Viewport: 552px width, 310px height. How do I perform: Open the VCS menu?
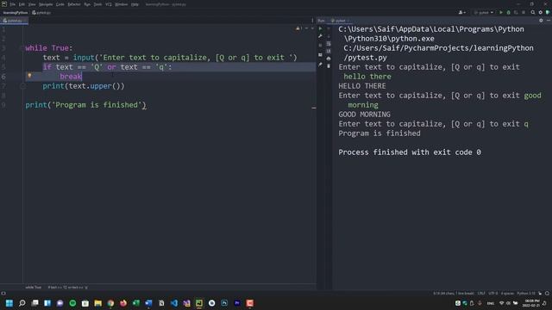[x=109, y=4]
